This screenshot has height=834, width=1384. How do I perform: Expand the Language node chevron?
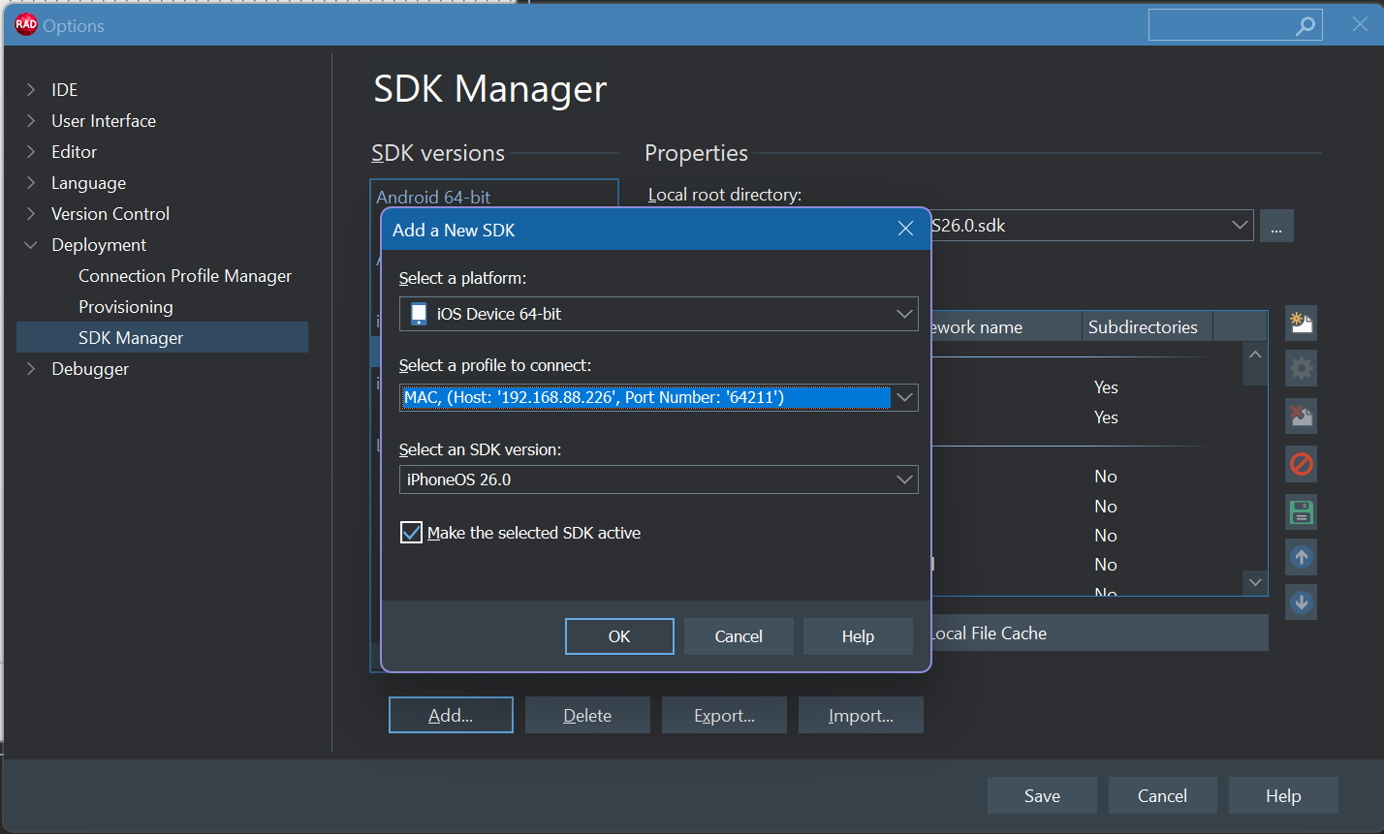pos(31,183)
